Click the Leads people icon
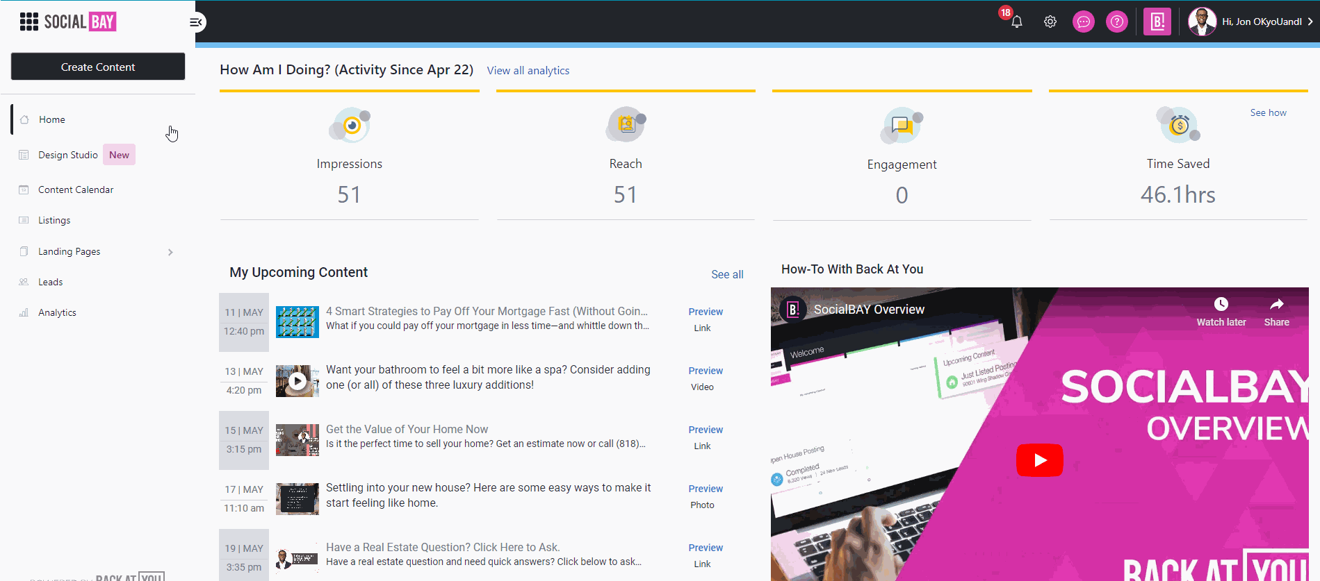 (x=24, y=282)
